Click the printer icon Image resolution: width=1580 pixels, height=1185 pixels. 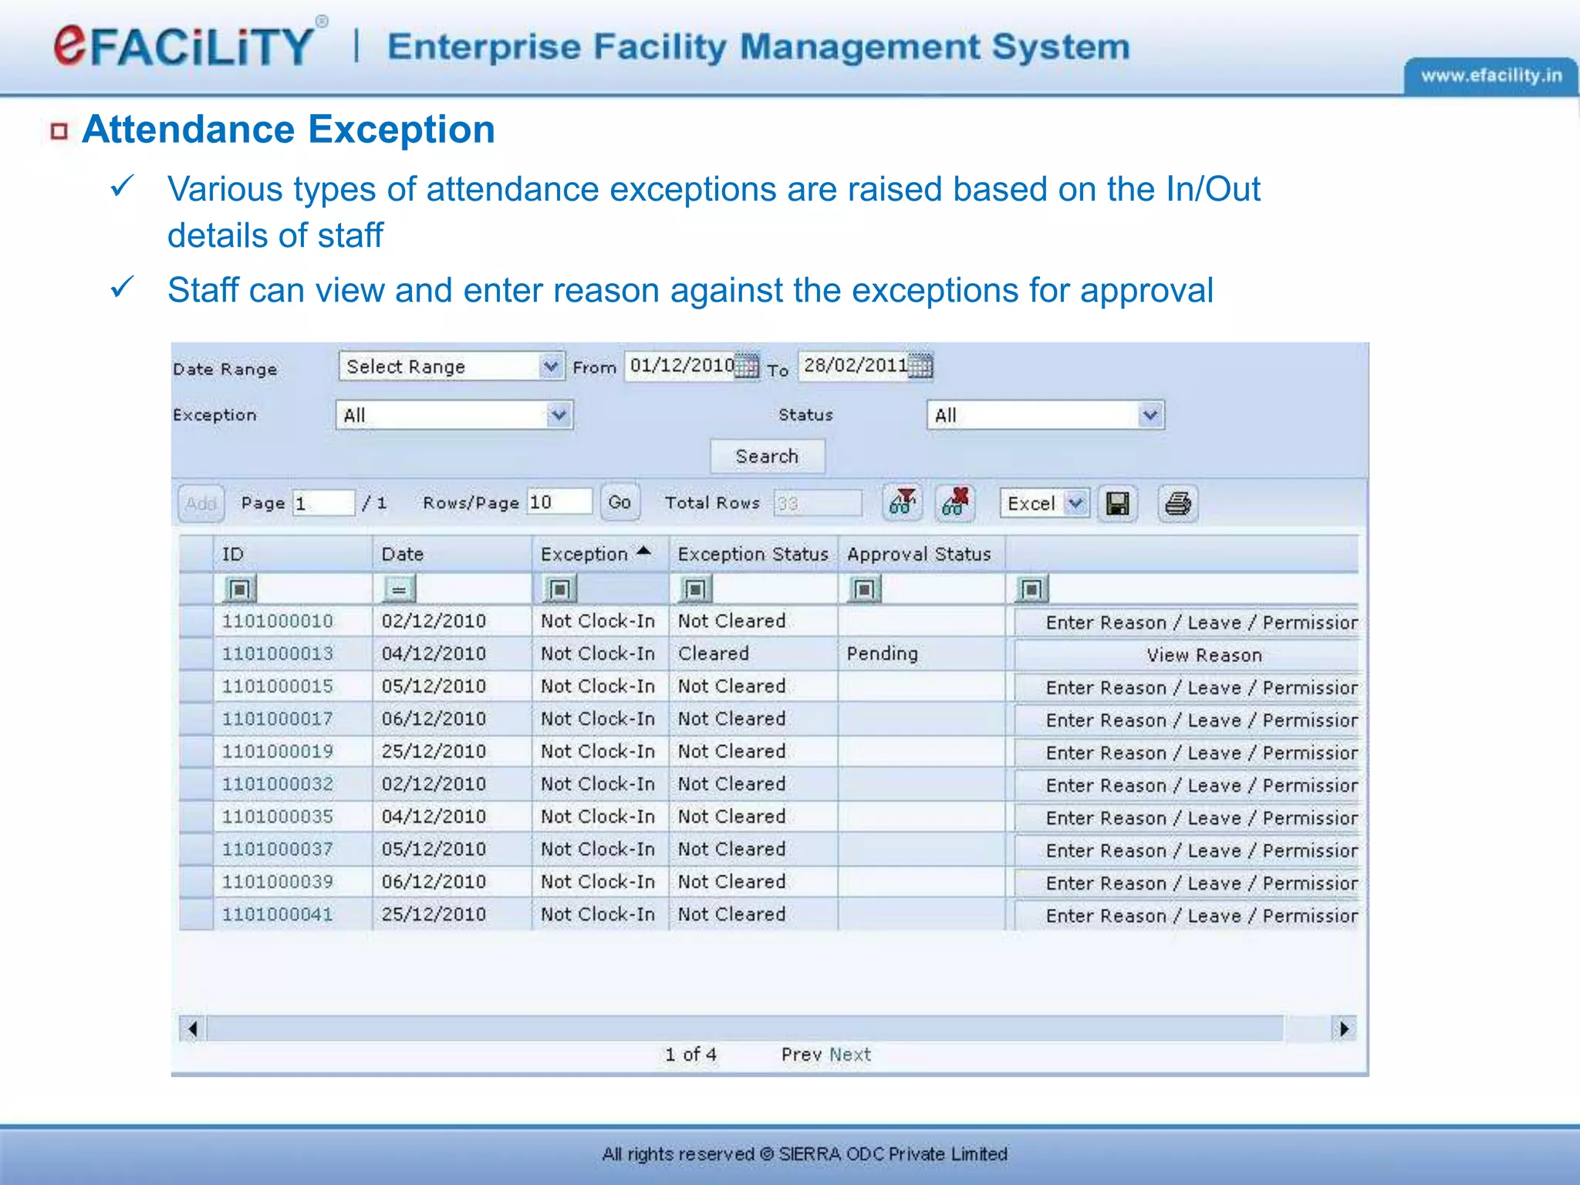[x=1177, y=504]
